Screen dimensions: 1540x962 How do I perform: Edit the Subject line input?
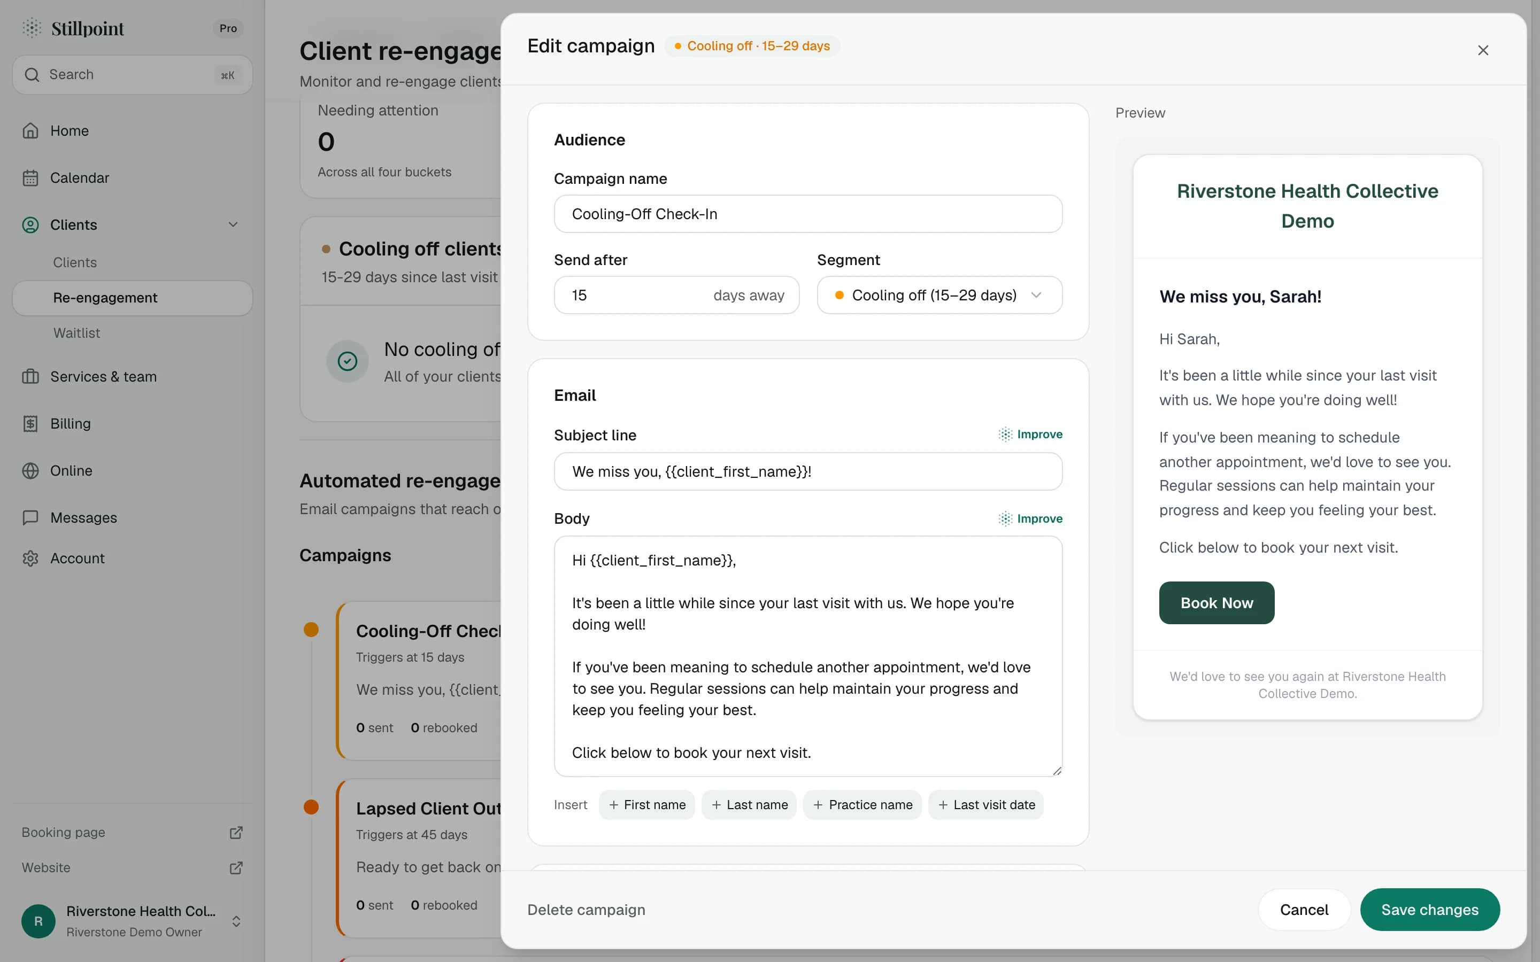[807, 471]
